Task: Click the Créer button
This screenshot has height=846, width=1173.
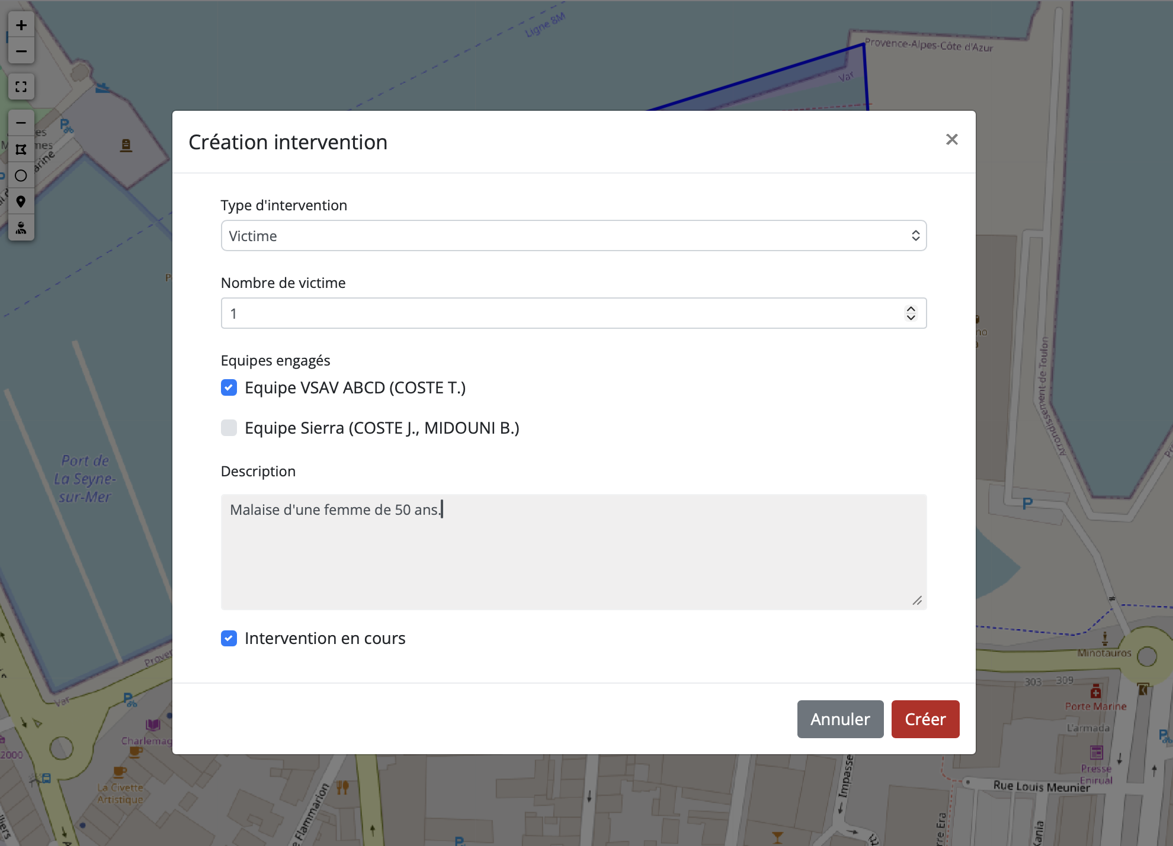Action: click(925, 719)
